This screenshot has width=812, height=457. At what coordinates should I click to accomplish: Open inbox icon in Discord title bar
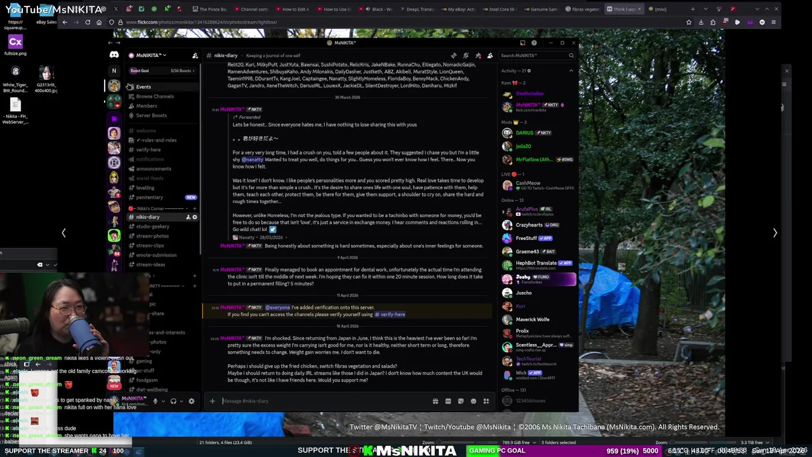click(522, 43)
